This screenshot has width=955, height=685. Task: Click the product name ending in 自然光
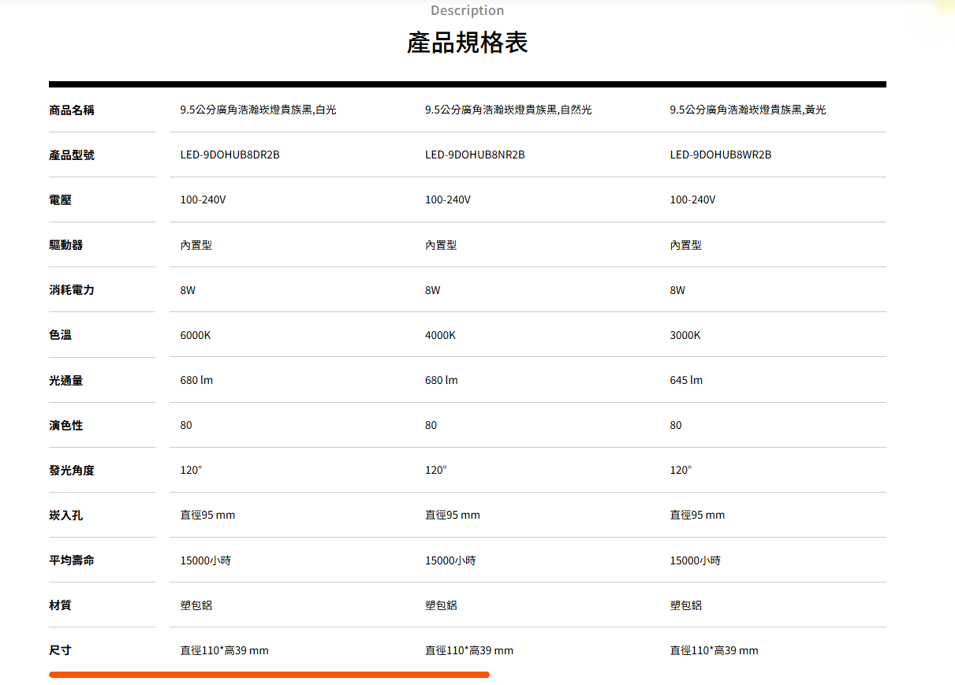pos(508,110)
